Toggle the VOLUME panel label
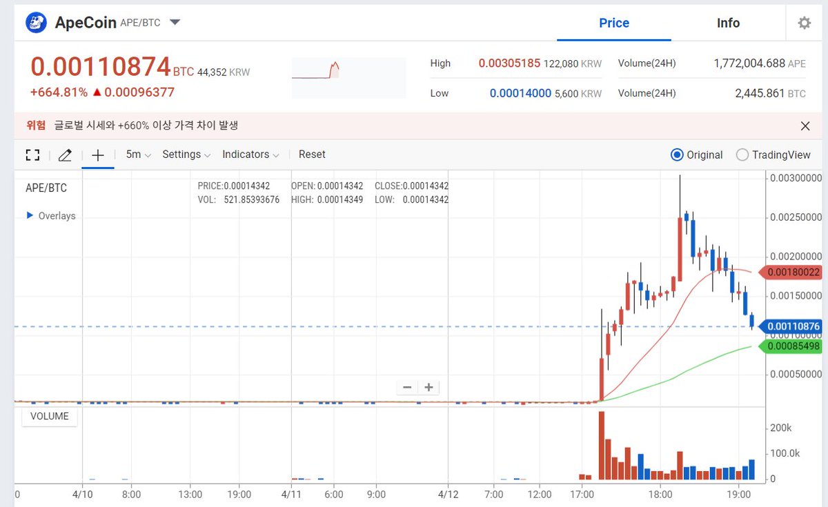 (x=48, y=416)
